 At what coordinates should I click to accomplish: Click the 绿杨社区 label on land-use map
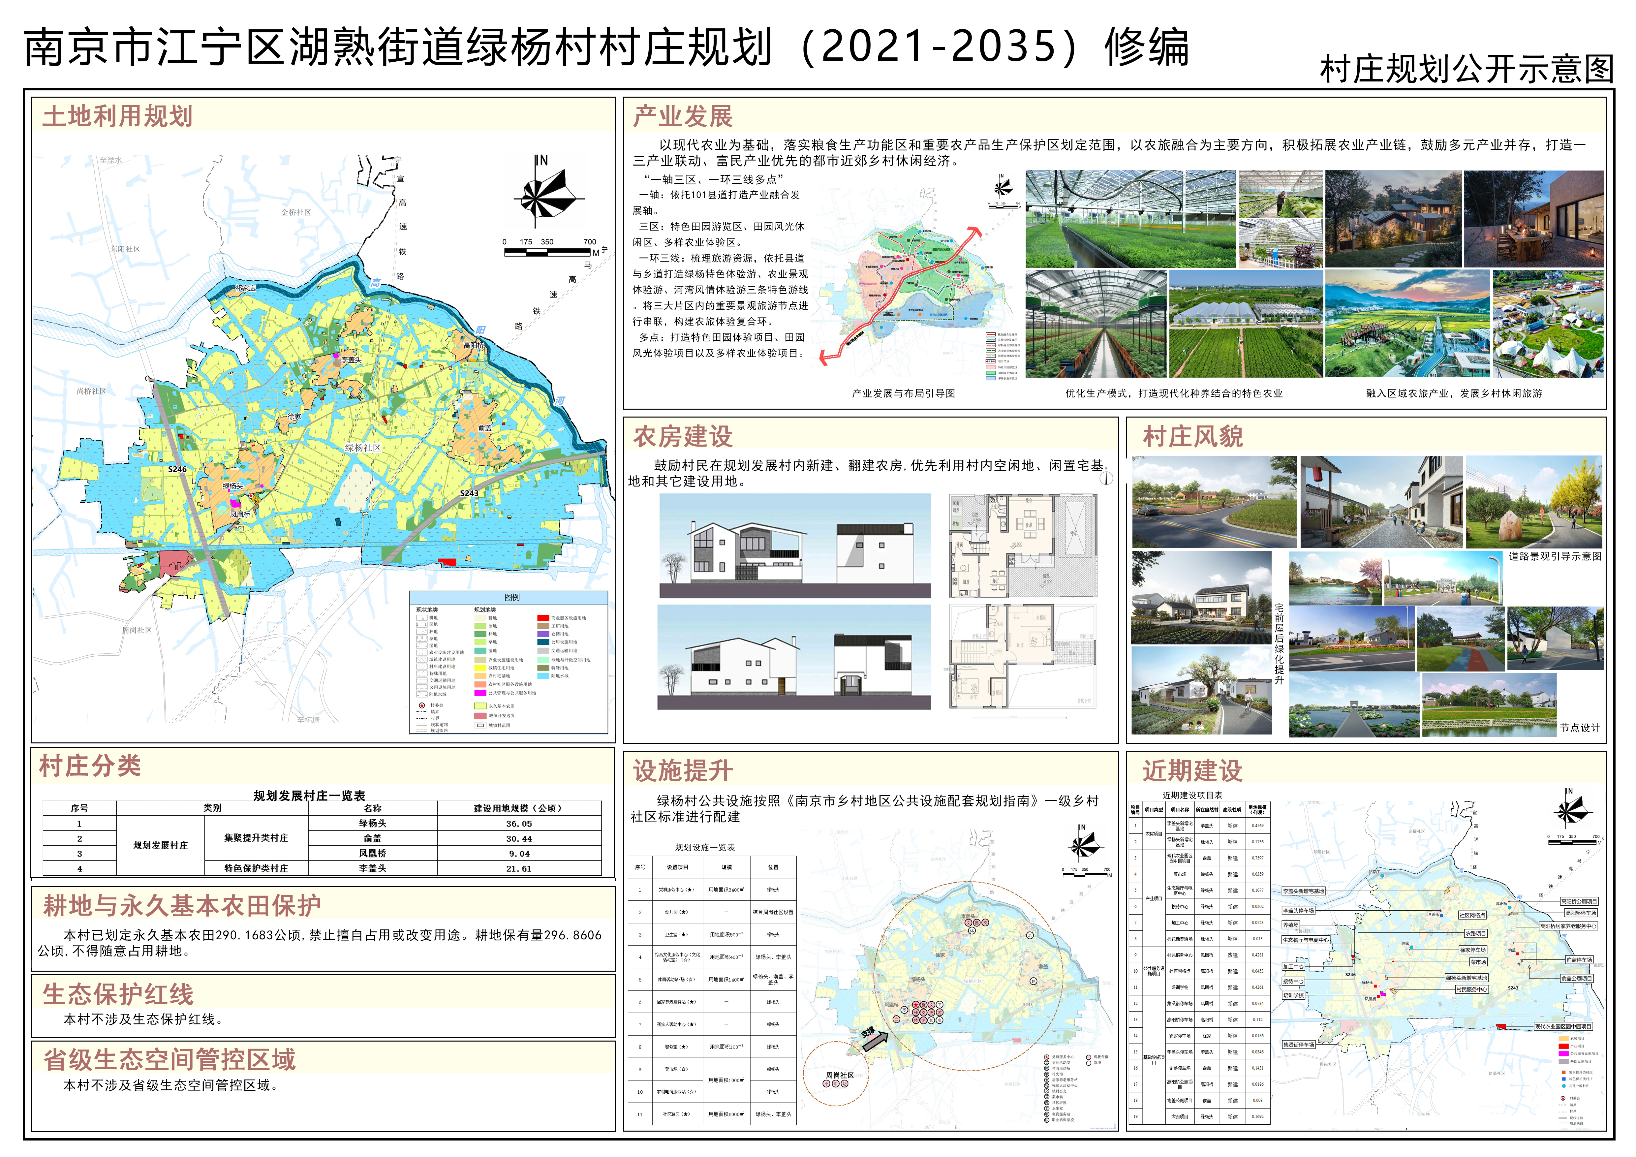tap(363, 448)
